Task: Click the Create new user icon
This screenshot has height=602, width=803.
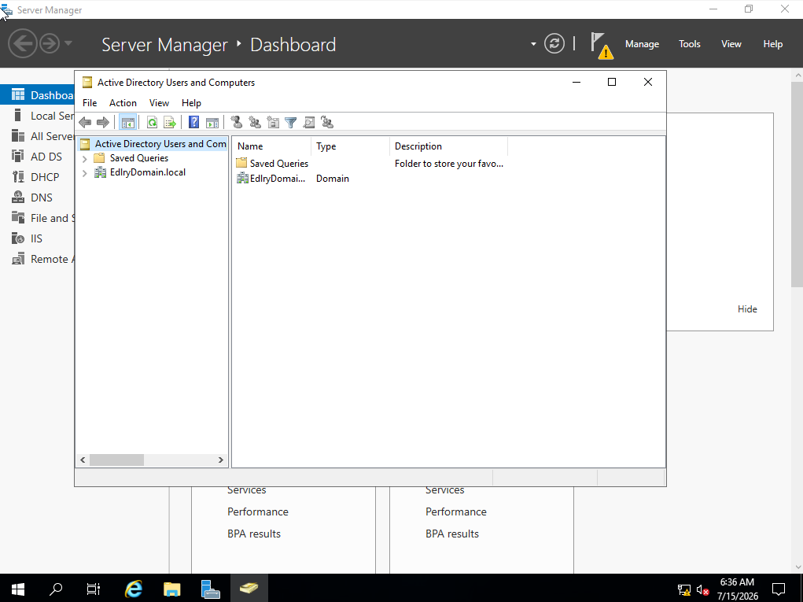Action: pyautogui.click(x=237, y=123)
